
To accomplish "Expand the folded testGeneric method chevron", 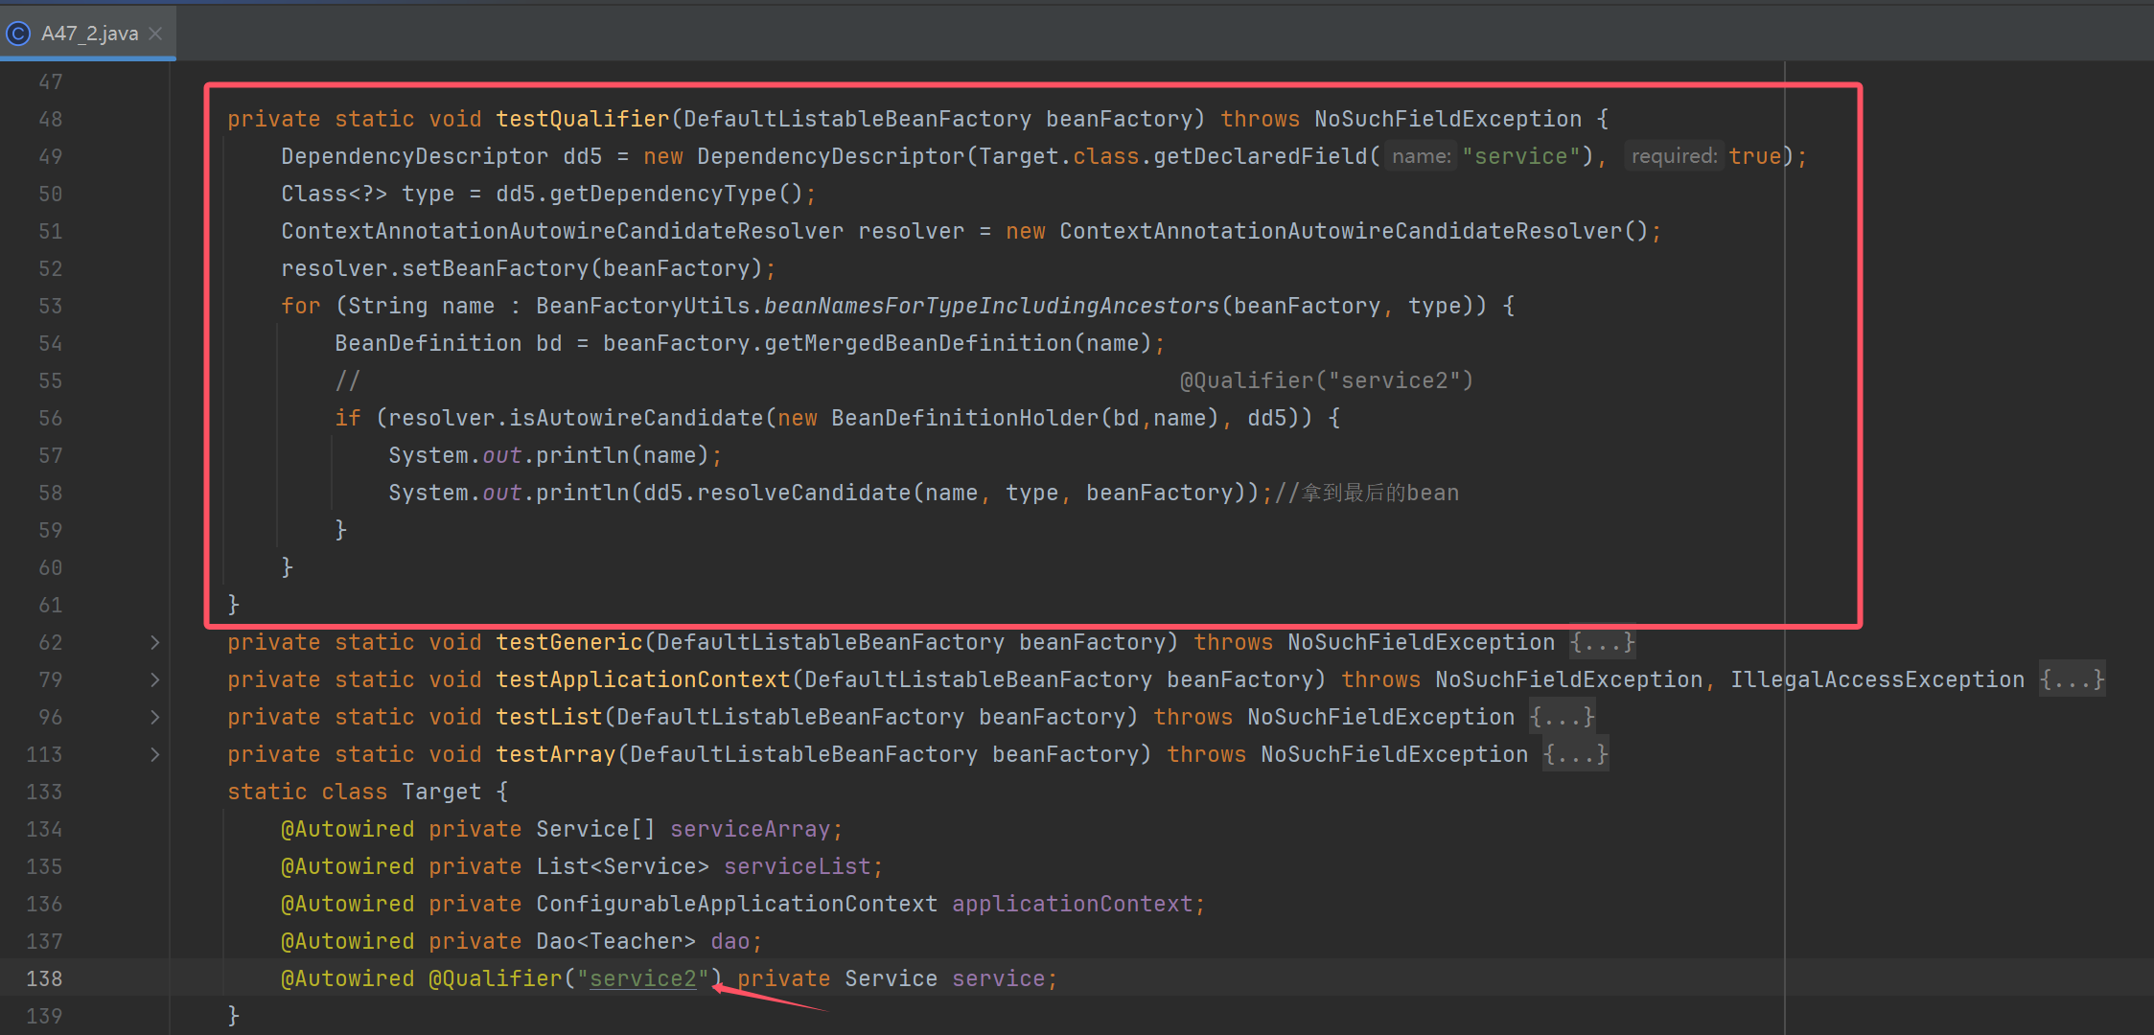I will tap(154, 642).
